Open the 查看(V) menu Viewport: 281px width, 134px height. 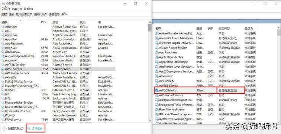point(29,9)
